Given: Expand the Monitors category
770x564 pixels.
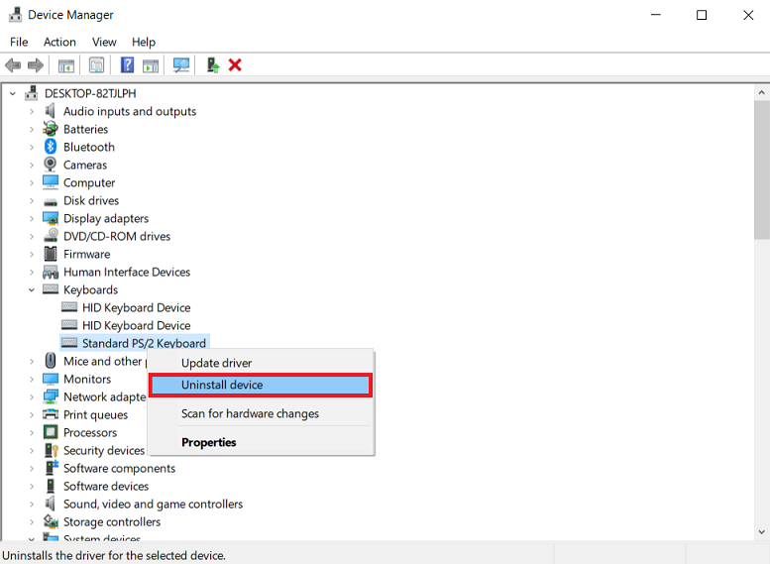Looking at the screenshot, I should click(32, 380).
